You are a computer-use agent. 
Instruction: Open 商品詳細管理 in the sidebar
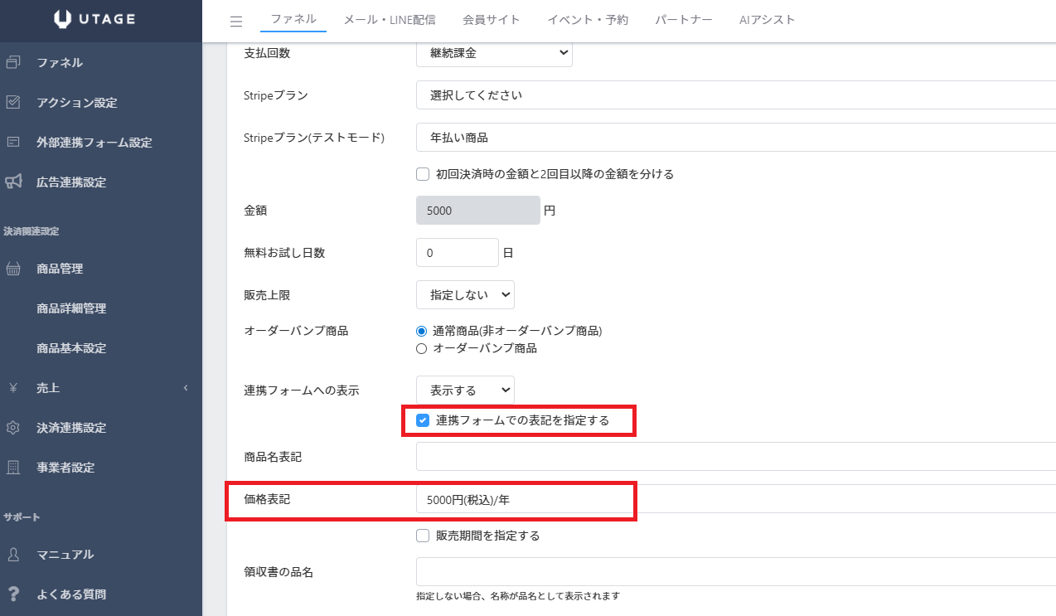[x=71, y=308]
